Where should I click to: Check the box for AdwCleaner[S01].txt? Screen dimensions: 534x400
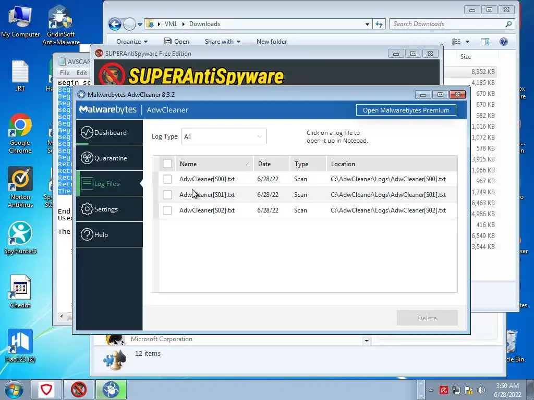coord(167,195)
